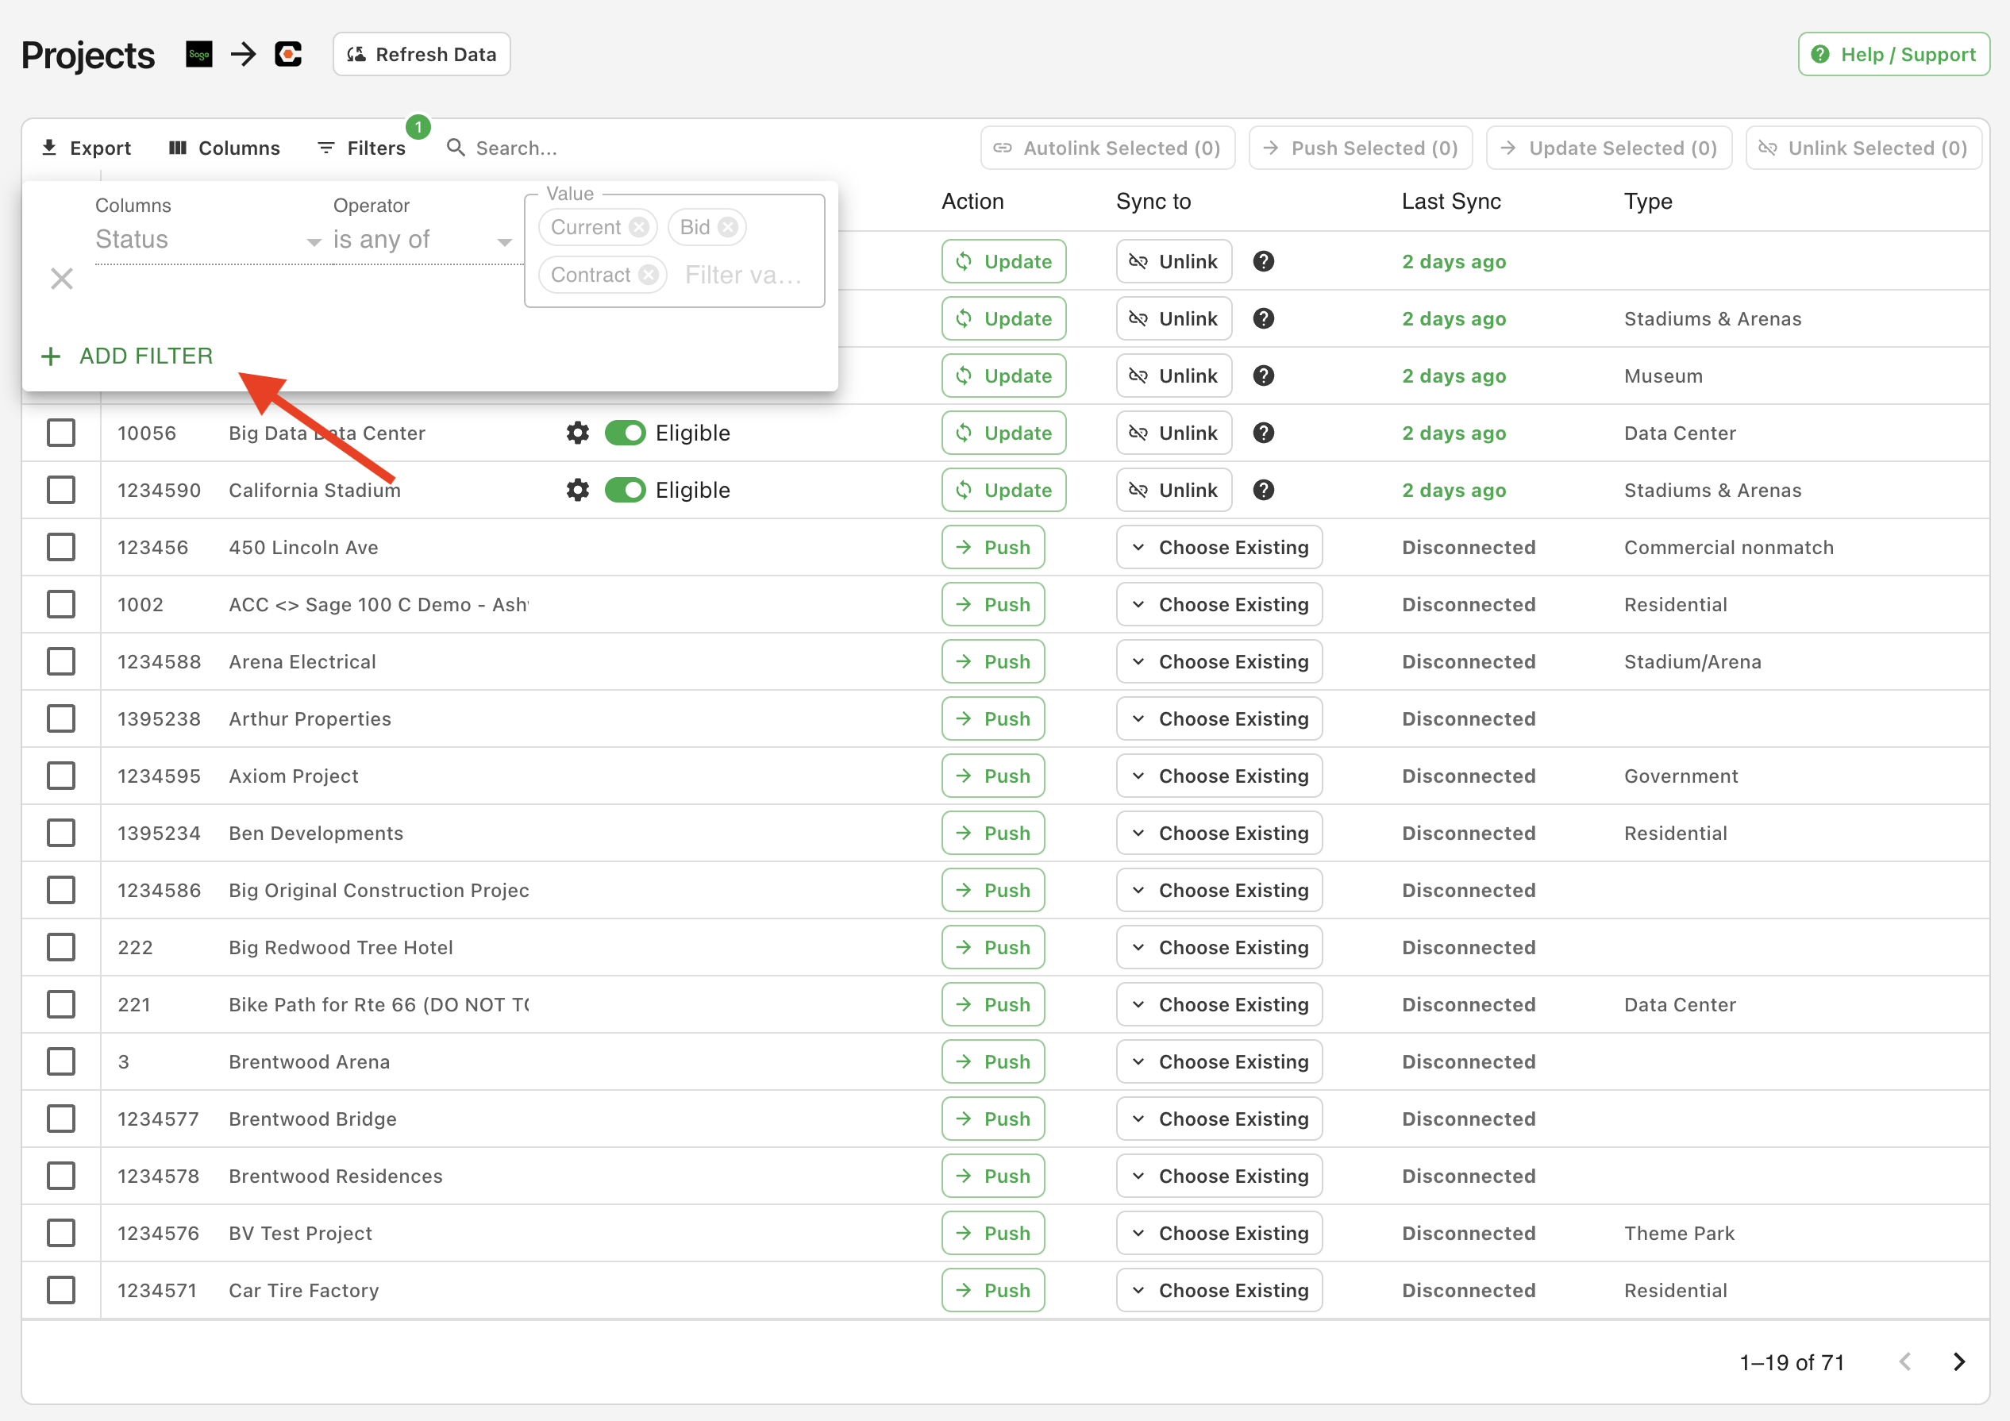Click the search magnifier icon

[x=456, y=147]
